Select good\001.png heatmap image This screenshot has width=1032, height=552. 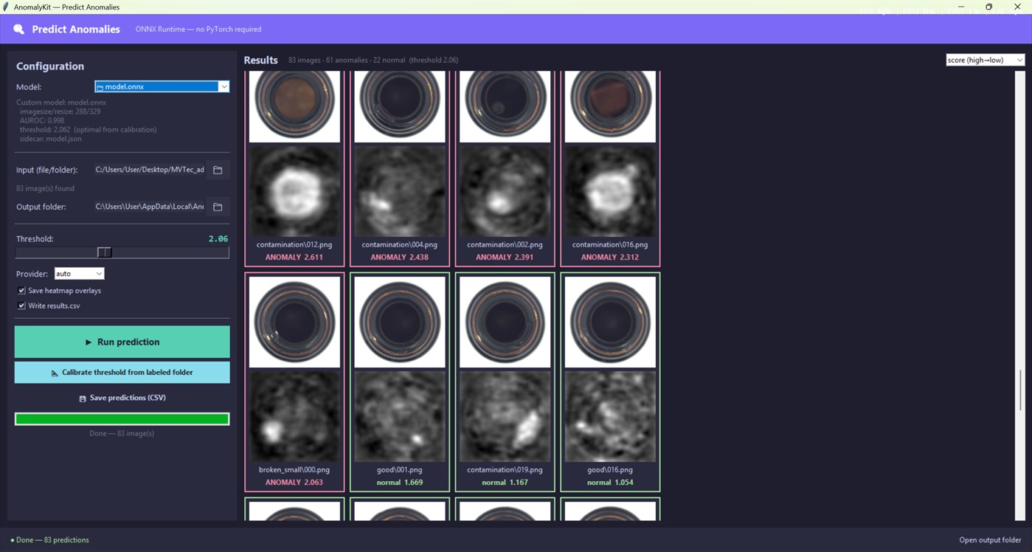400,416
